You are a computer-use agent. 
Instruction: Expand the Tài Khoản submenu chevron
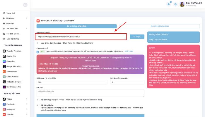(x=26, y=18)
